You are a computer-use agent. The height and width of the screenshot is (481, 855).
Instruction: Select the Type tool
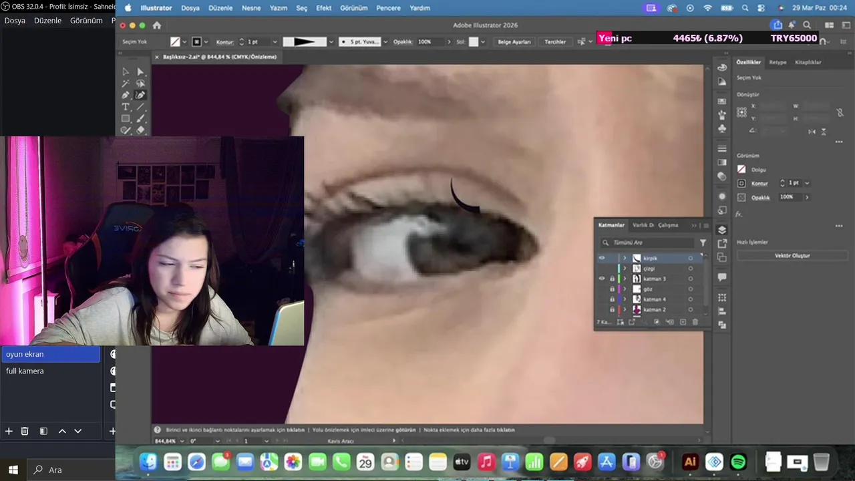pyautogui.click(x=126, y=107)
